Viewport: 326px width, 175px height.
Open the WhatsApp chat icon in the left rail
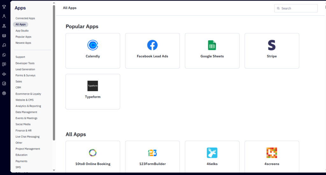coord(4,55)
